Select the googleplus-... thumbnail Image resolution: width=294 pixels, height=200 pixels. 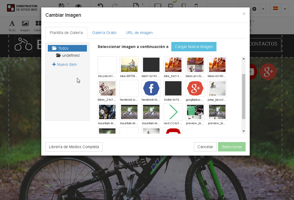point(195,88)
